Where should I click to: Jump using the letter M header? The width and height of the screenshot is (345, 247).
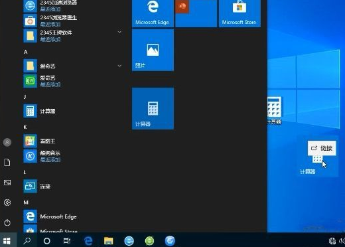[26, 203]
